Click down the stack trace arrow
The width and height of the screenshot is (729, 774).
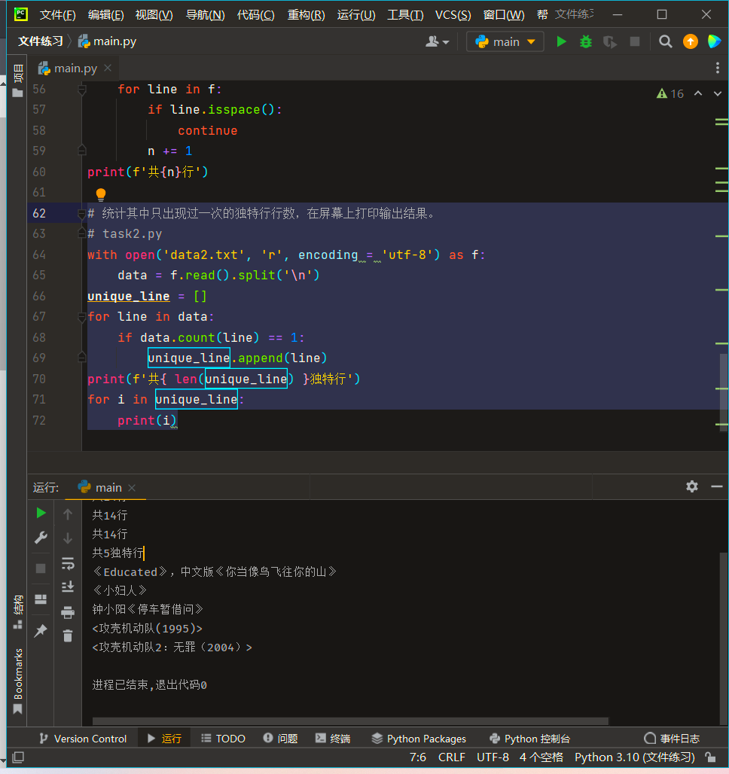click(68, 538)
